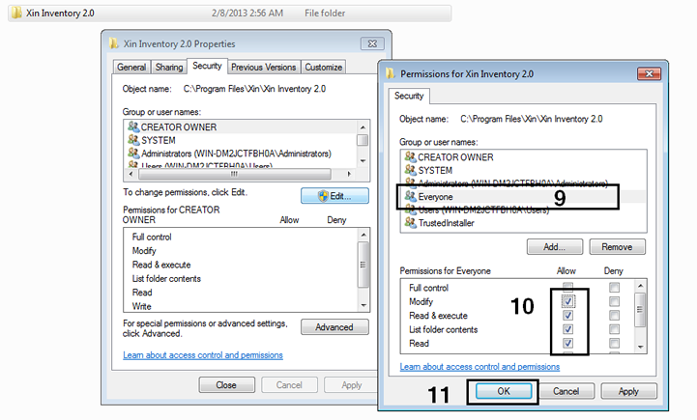
Task: Click the Write row in the CREATOR OWNER permissions list
Action: coord(240,306)
